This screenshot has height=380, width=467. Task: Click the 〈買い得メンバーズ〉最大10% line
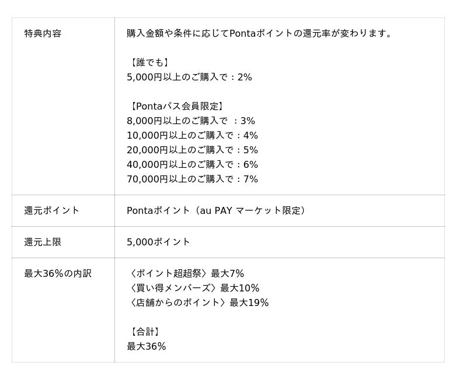click(193, 288)
